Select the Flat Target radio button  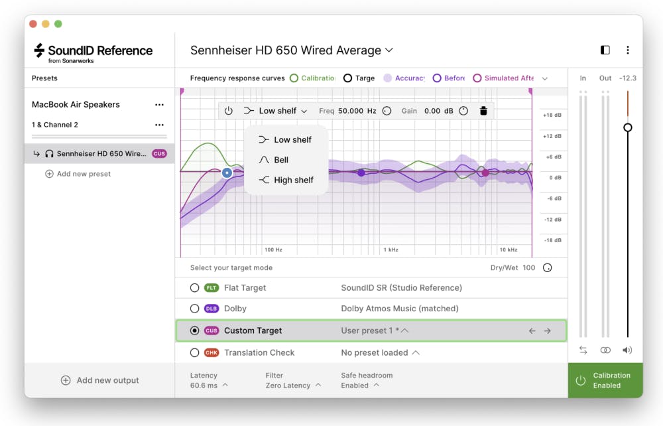pos(194,288)
